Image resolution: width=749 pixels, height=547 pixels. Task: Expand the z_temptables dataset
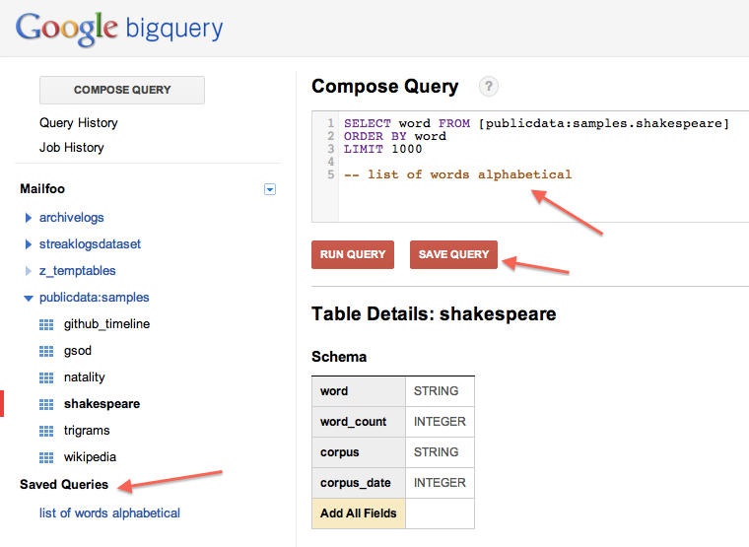point(28,271)
